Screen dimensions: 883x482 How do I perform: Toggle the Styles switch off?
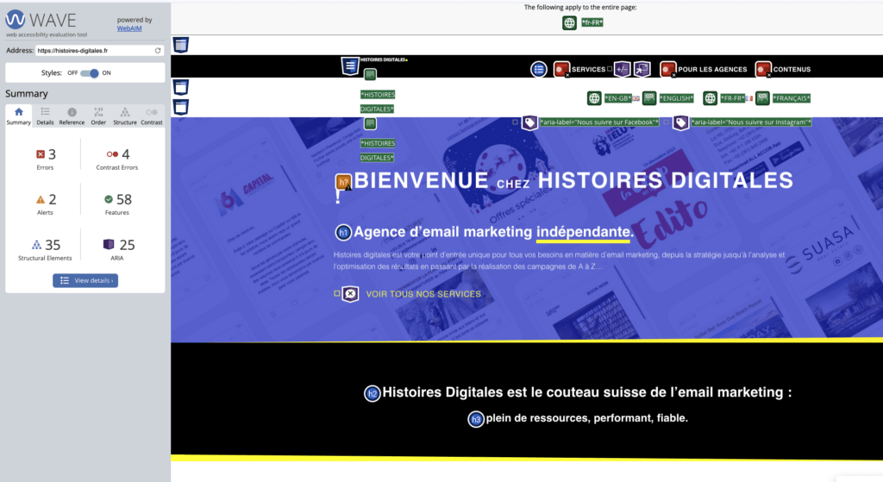(x=89, y=73)
